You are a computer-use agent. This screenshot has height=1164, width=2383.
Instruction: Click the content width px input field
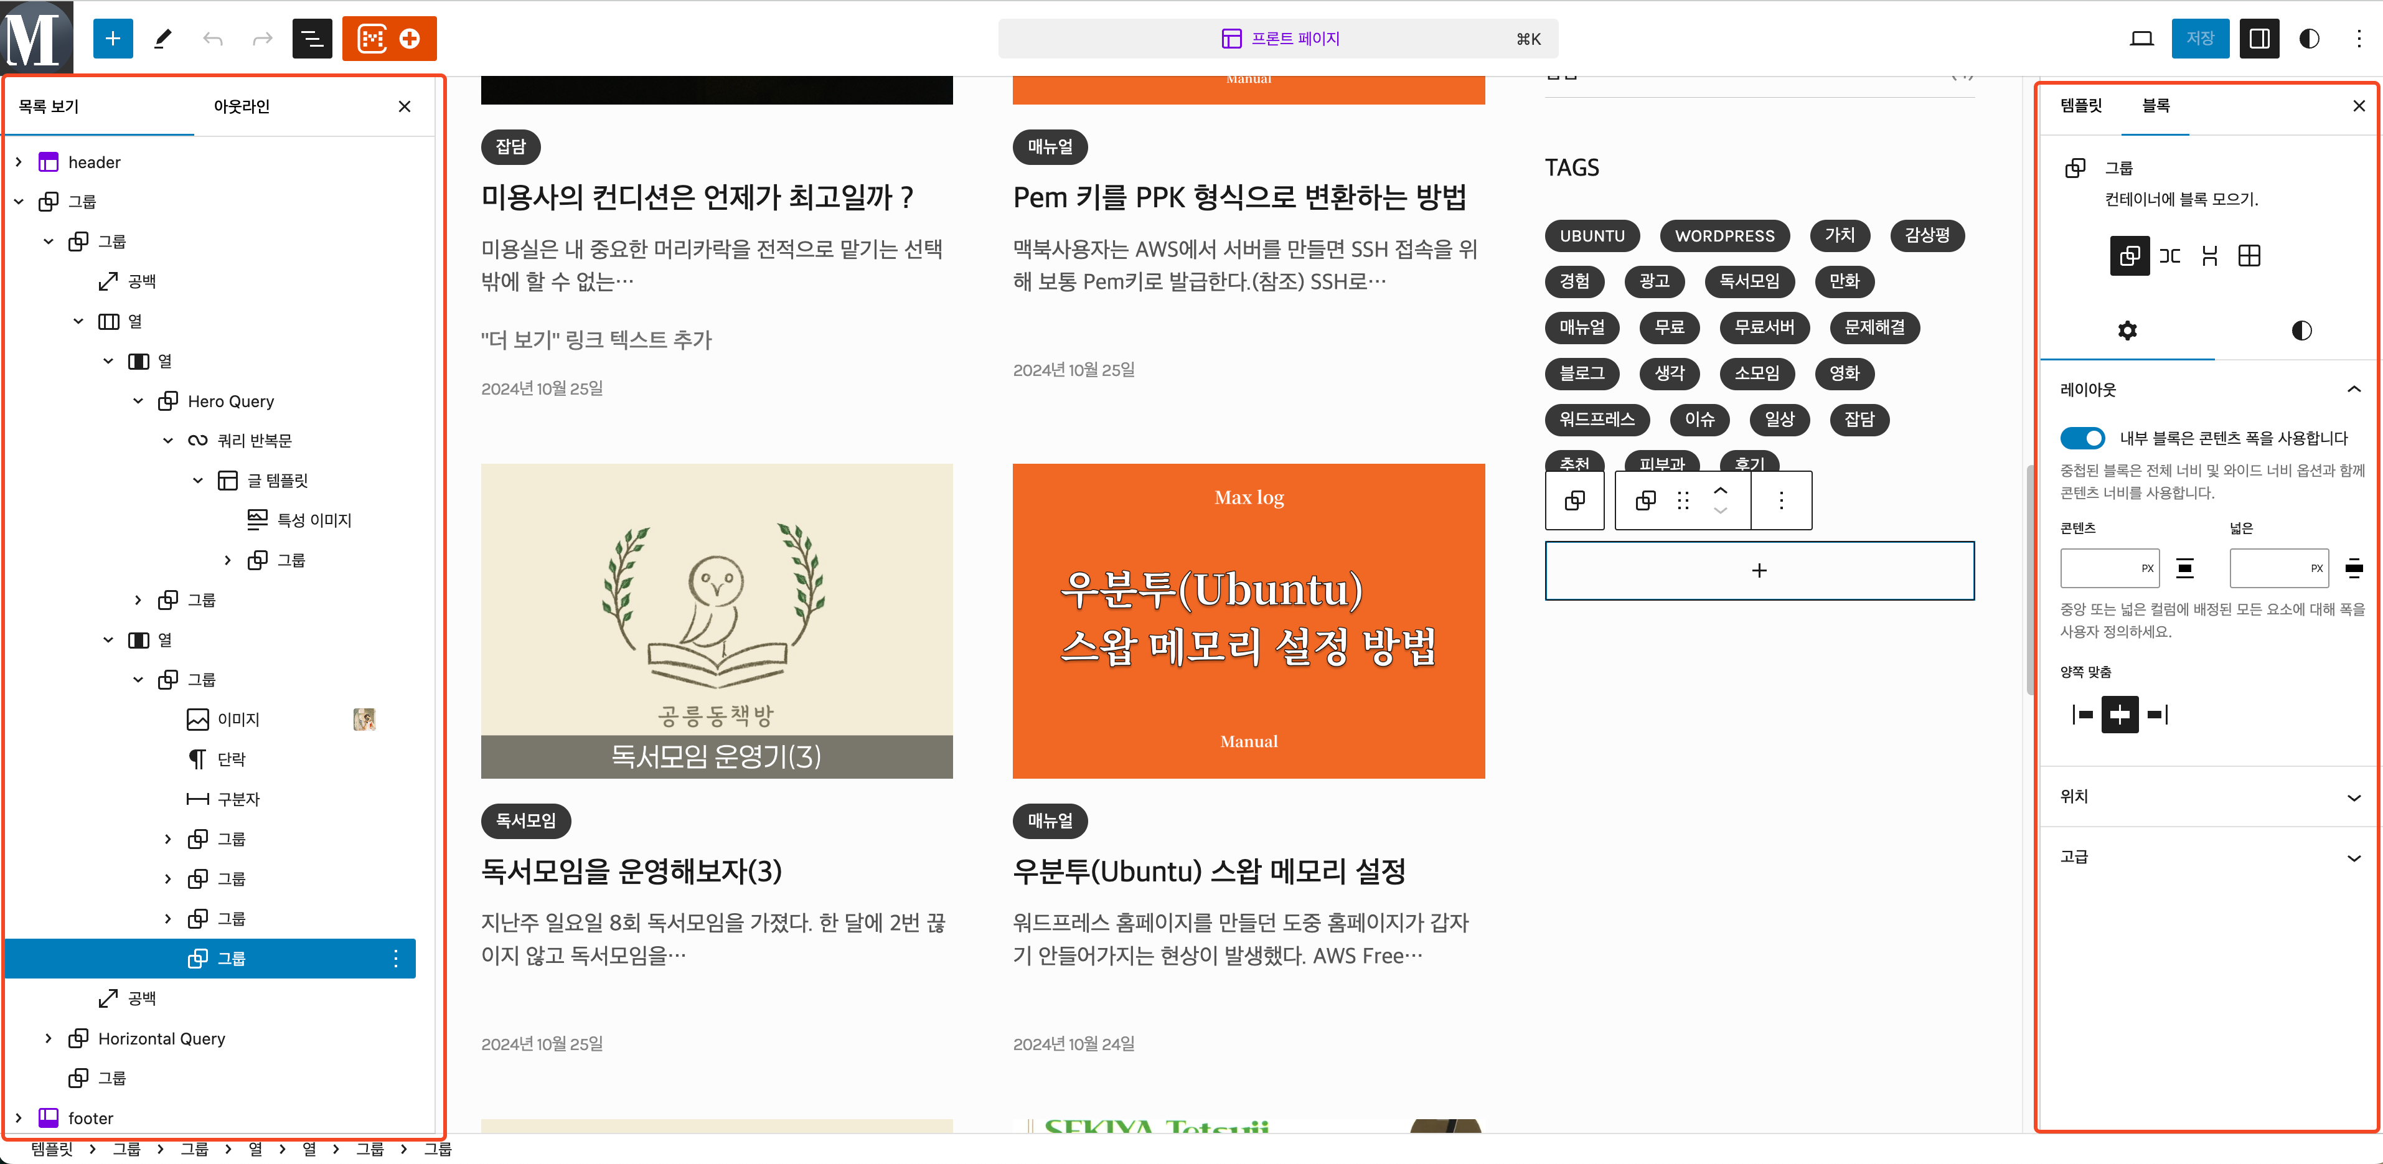pyautogui.click(x=2098, y=568)
